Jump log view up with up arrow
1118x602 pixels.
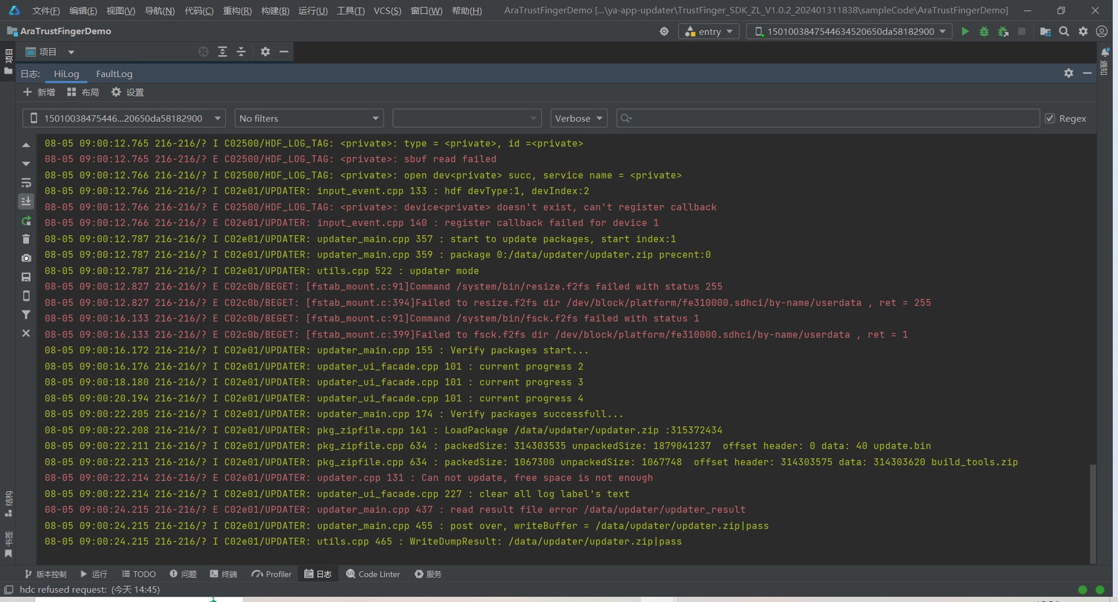point(26,145)
